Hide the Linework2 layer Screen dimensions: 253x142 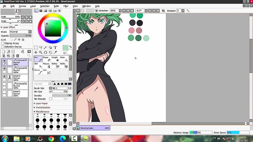coord(4,61)
